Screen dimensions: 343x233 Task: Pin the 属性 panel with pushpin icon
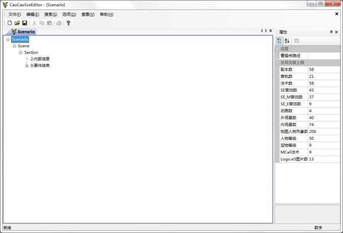tap(331, 32)
